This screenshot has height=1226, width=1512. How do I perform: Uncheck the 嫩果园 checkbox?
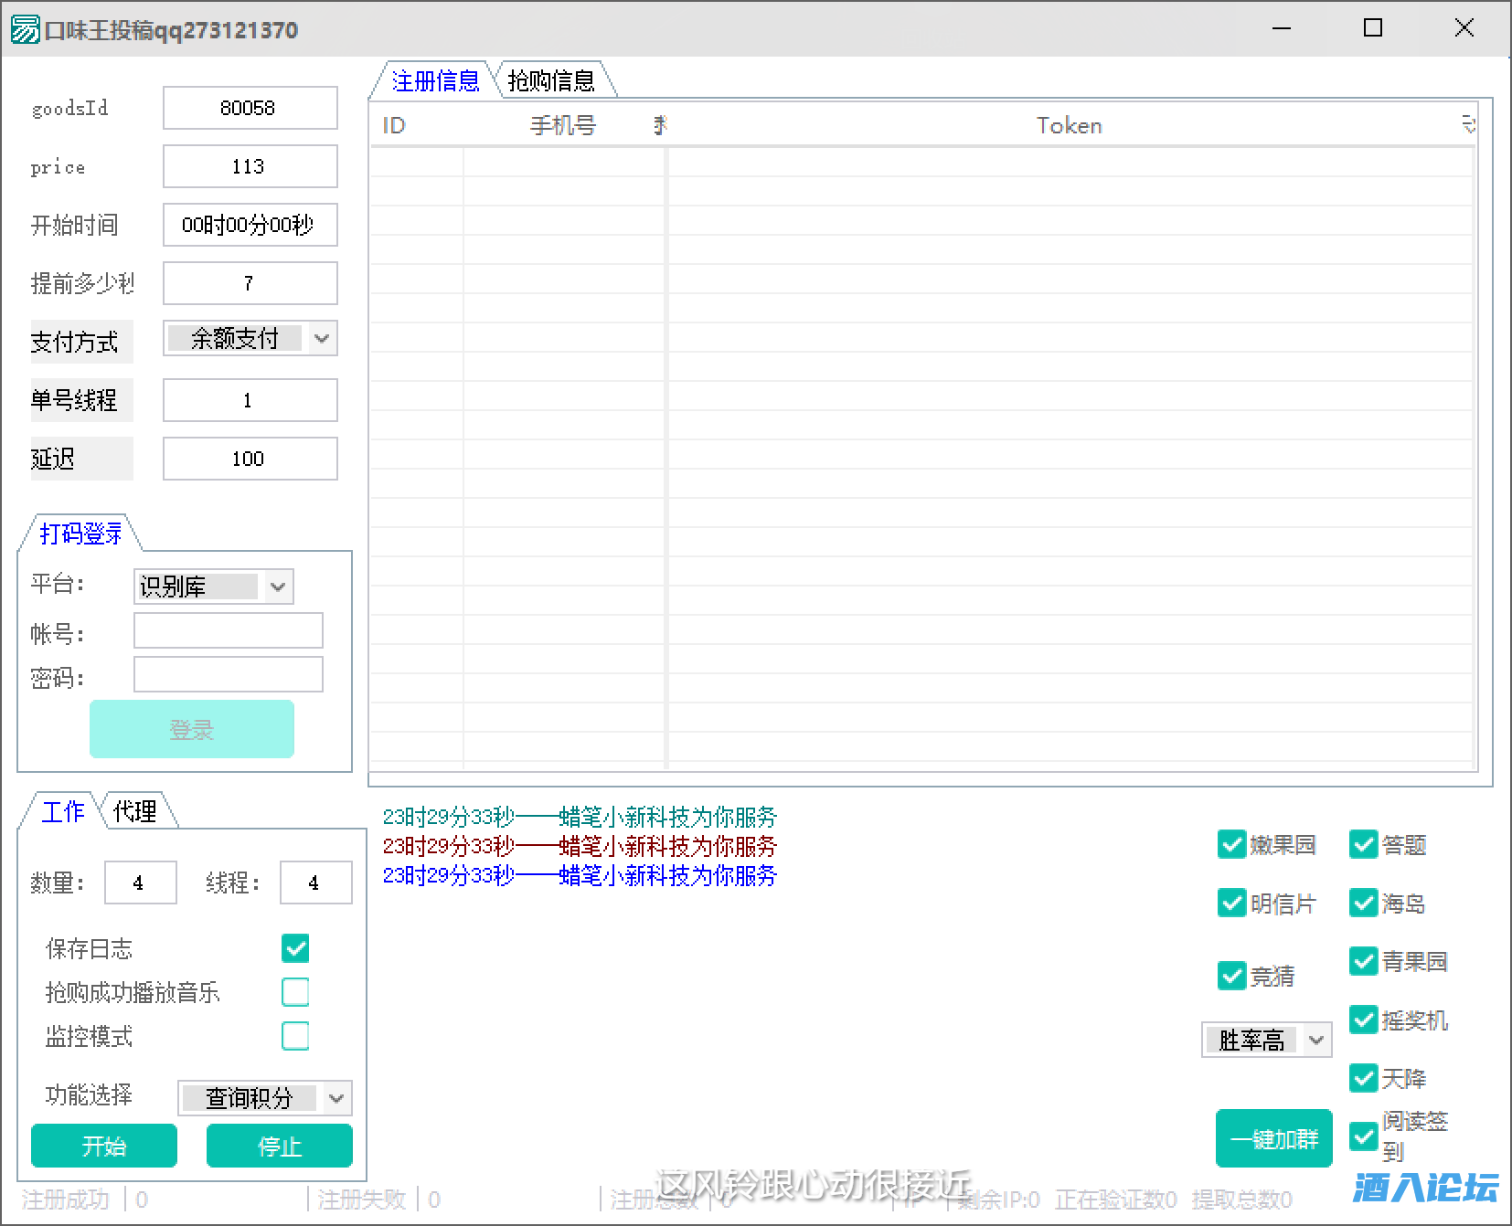pyautogui.click(x=1231, y=845)
